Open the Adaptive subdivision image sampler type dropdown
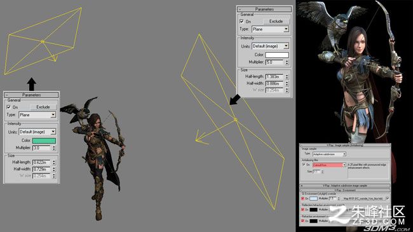Screen dimensions: 413x232 [x=329, y=154]
